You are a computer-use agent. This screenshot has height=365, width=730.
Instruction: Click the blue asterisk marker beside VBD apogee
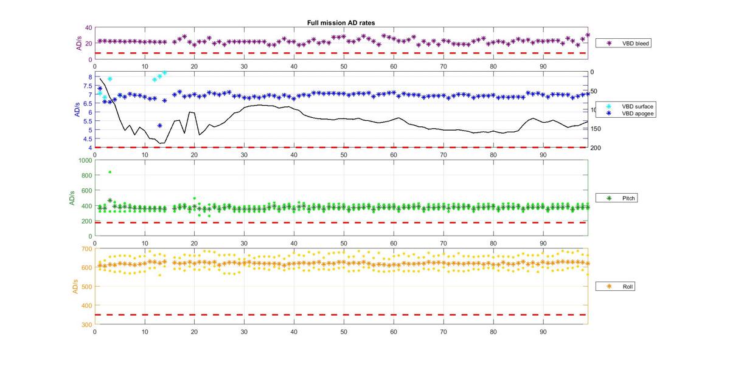(x=608, y=113)
